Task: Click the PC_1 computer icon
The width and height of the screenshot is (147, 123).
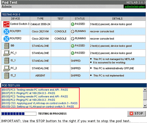Action: (x=7, y=53)
